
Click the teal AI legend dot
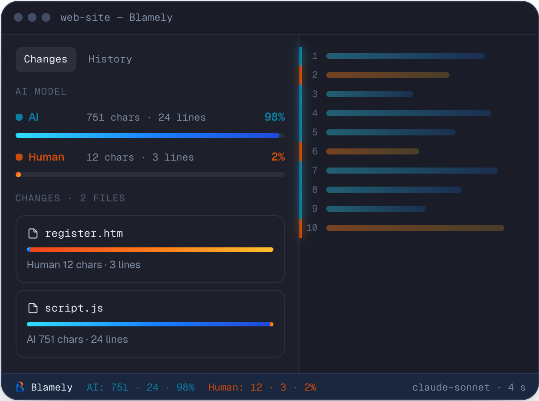19,117
